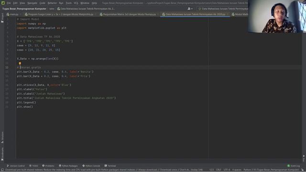This screenshot has width=306, height=172.
Task: Click the plt.legend() line
Action: click(x=26, y=102)
